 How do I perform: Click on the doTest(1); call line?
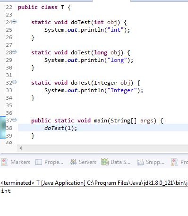coord(60,128)
